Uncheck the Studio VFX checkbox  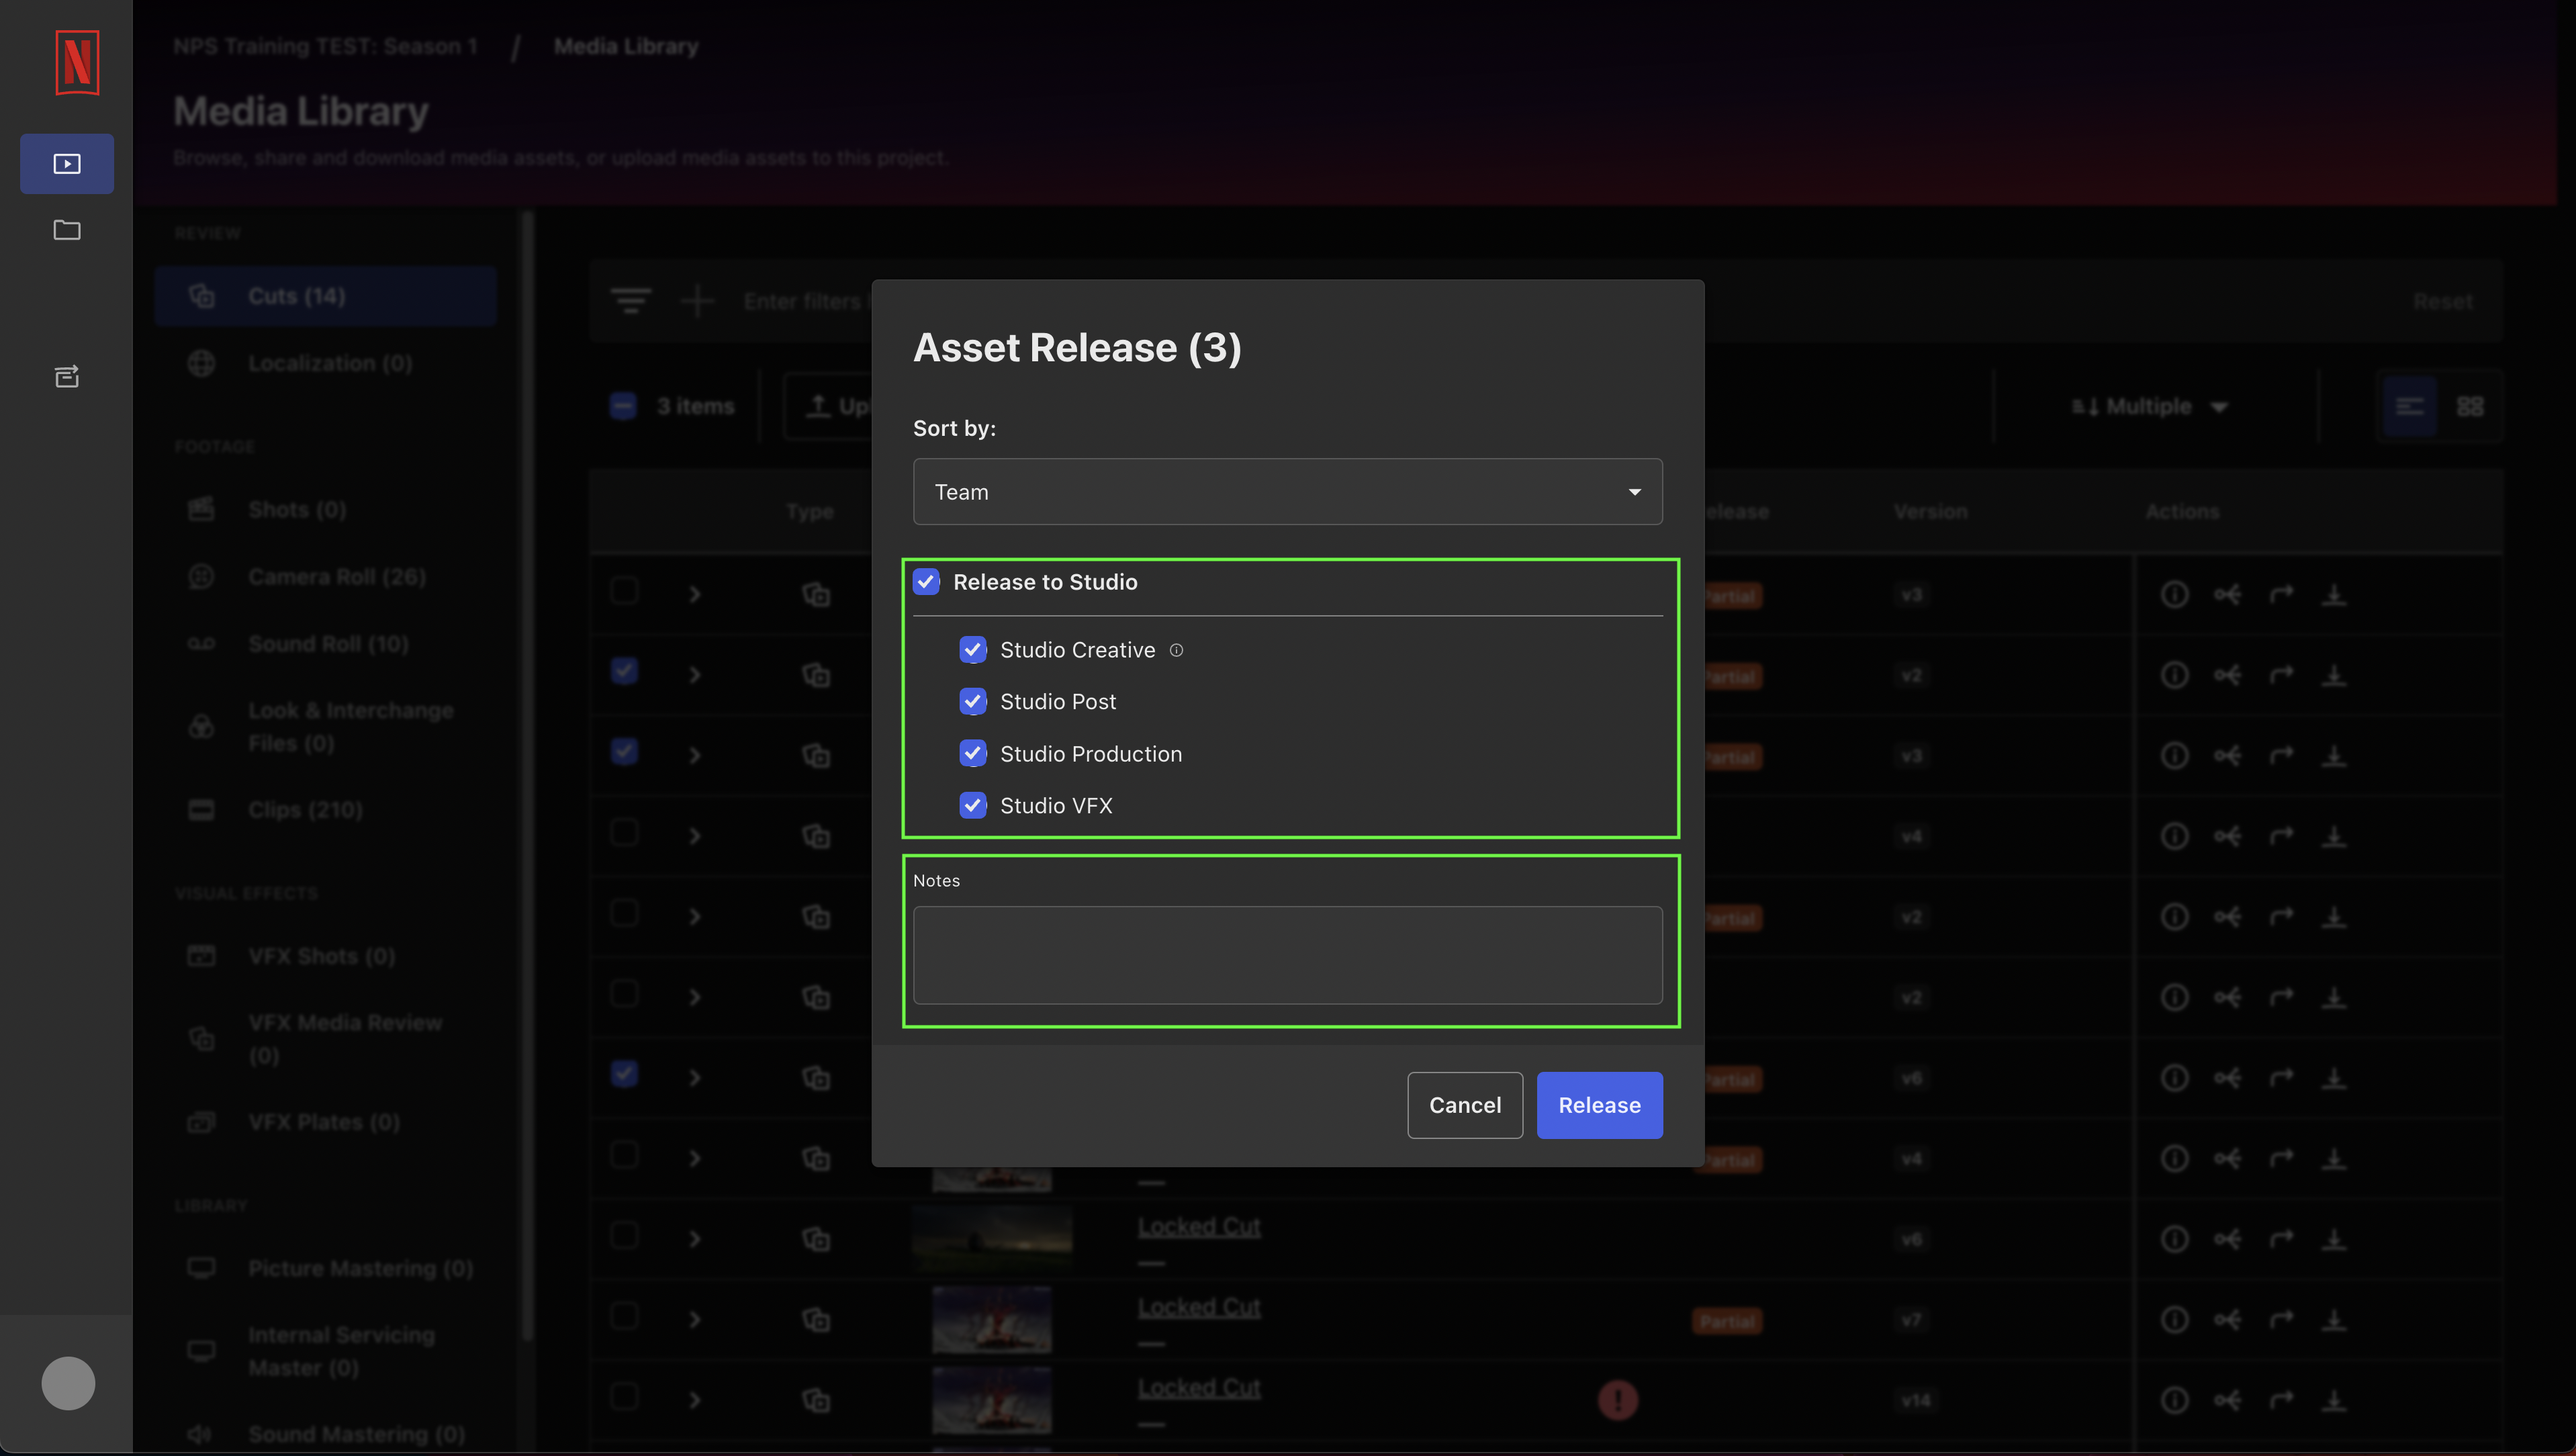(973, 806)
